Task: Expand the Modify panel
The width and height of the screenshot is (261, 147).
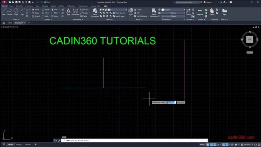Action: click(48, 20)
